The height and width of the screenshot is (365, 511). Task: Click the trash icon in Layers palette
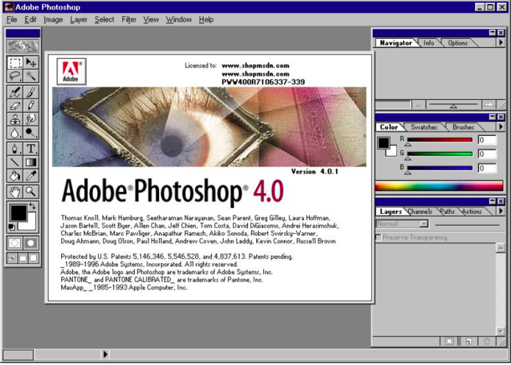tap(487, 341)
